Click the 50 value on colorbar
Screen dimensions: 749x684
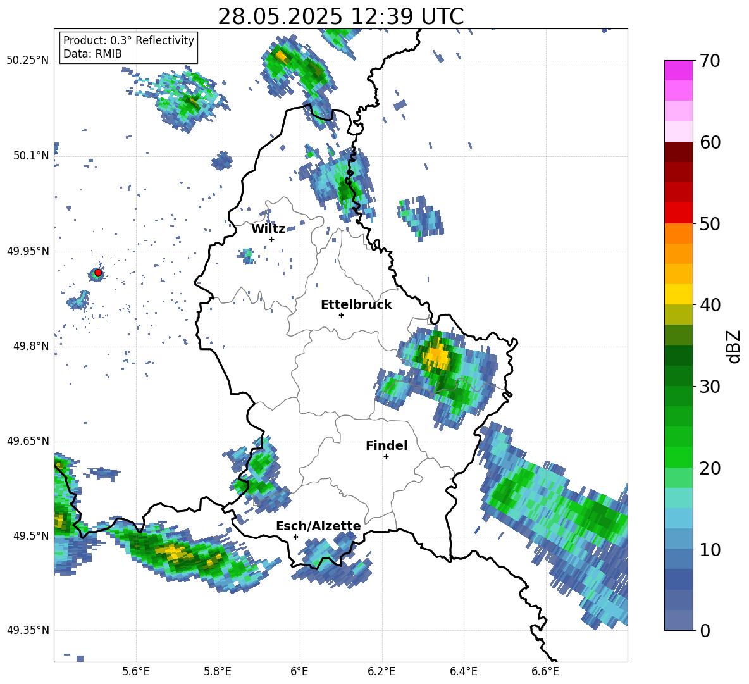pyautogui.click(x=709, y=223)
